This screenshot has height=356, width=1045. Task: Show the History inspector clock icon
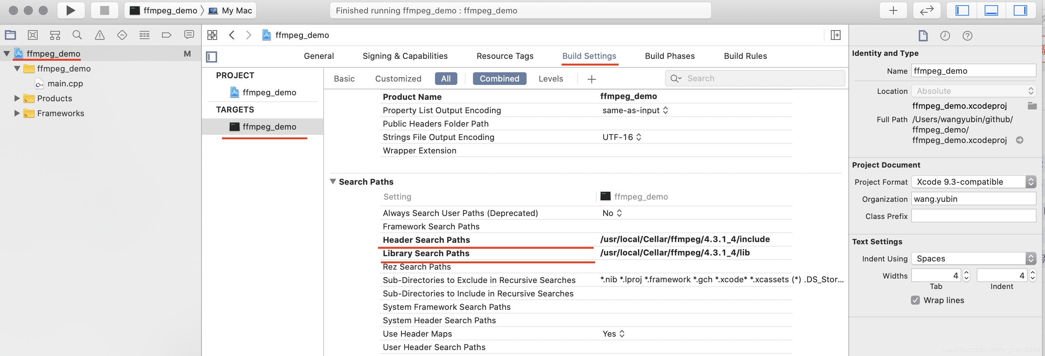click(945, 36)
